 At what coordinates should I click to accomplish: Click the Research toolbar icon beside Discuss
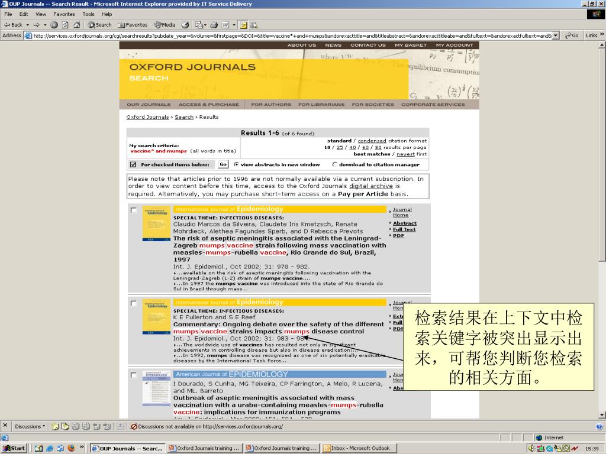pos(254,25)
